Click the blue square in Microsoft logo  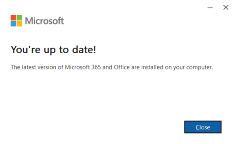click(14, 23)
